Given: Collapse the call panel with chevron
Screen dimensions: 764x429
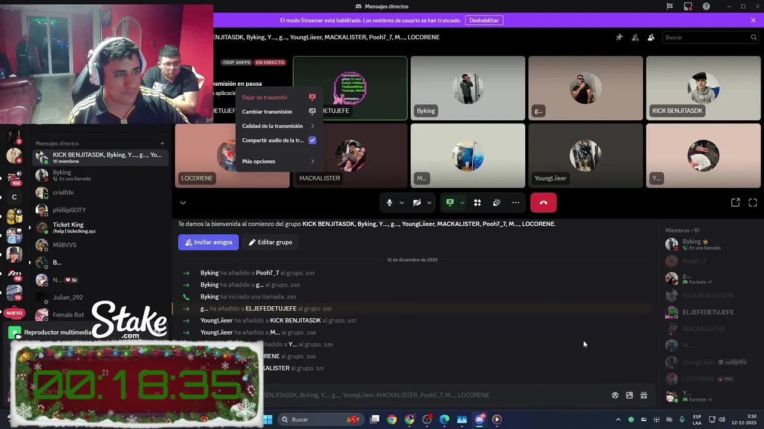Looking at the screenshot, I should [x=183, y=203].
